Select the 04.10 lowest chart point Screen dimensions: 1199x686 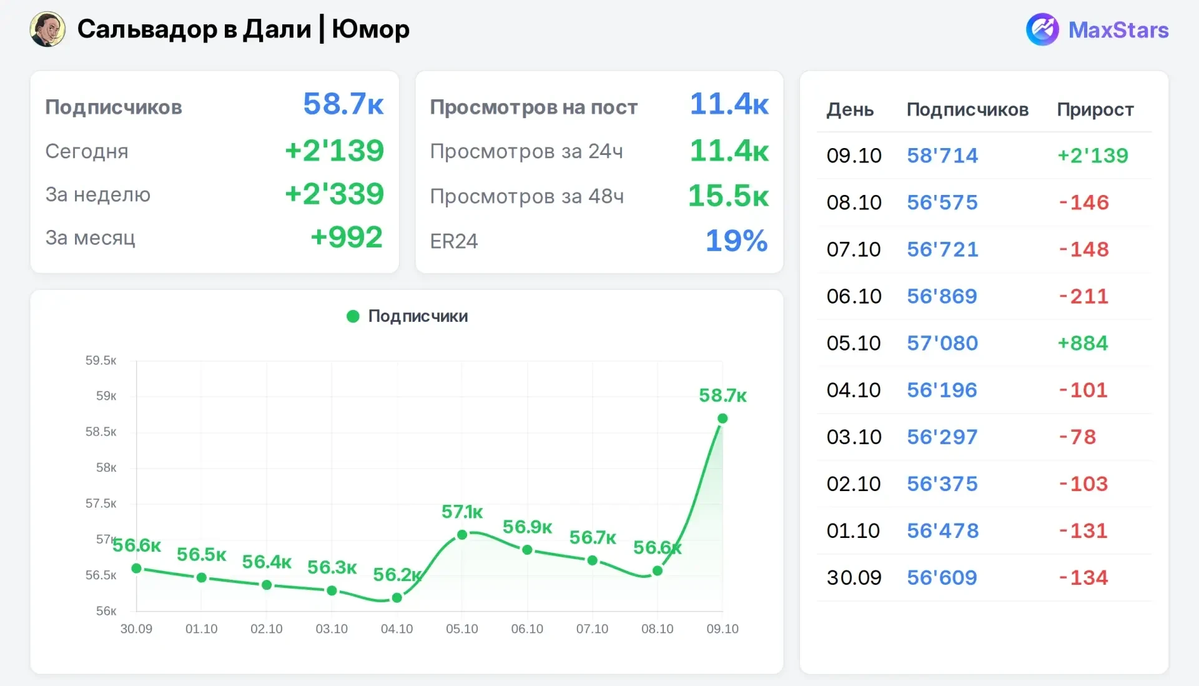[397, 598]
